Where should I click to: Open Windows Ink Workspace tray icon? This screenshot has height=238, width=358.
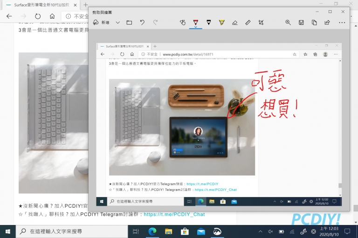tap(303, 231)
